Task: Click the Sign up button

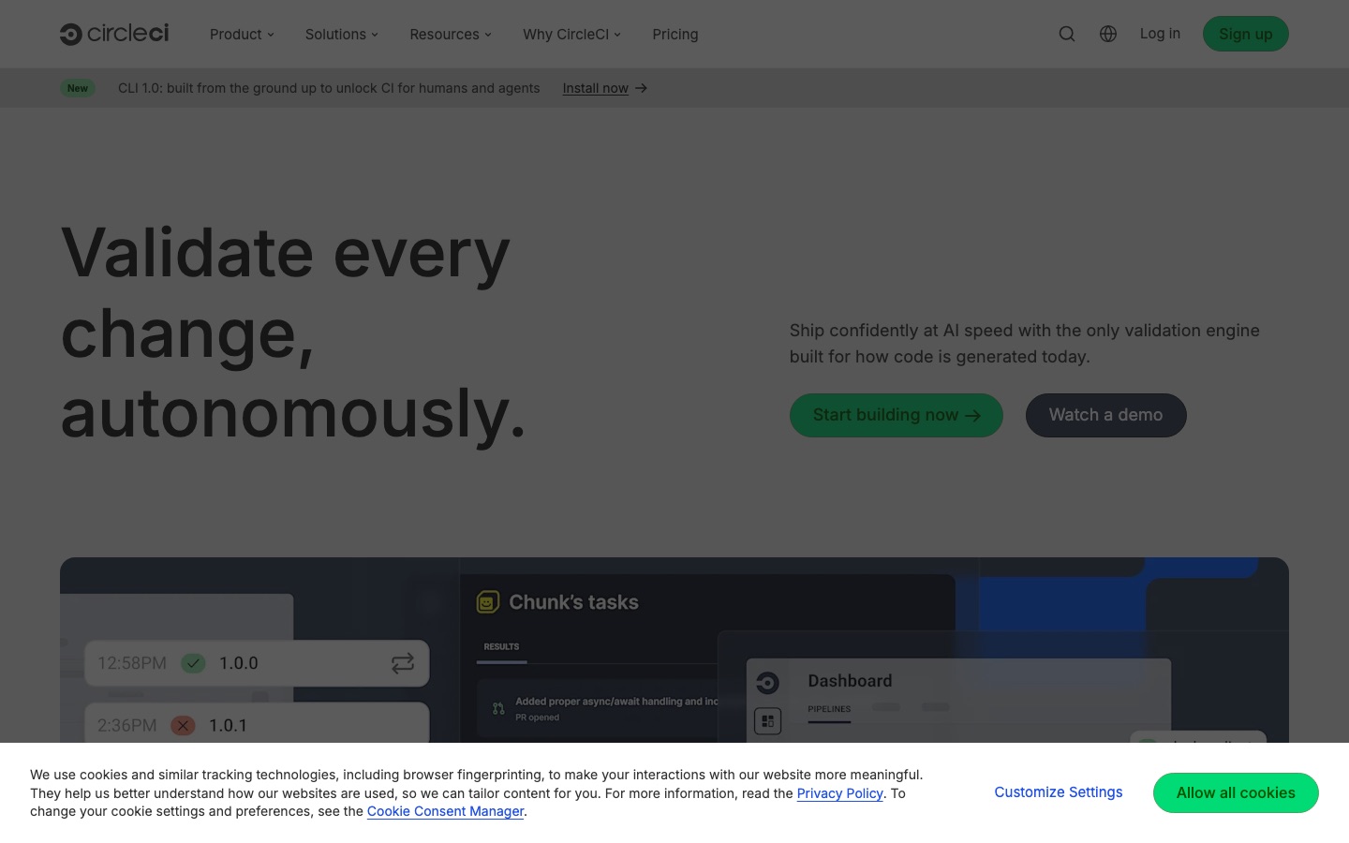Action: [x=1246, y=34]
